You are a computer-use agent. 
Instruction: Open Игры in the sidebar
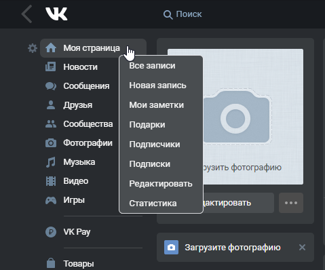pyautogui.click(x=74, y=200)
